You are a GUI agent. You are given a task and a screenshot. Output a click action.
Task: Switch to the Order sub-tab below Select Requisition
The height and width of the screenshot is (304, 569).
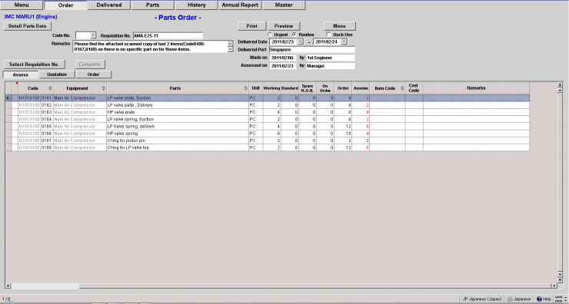[94, 74]
